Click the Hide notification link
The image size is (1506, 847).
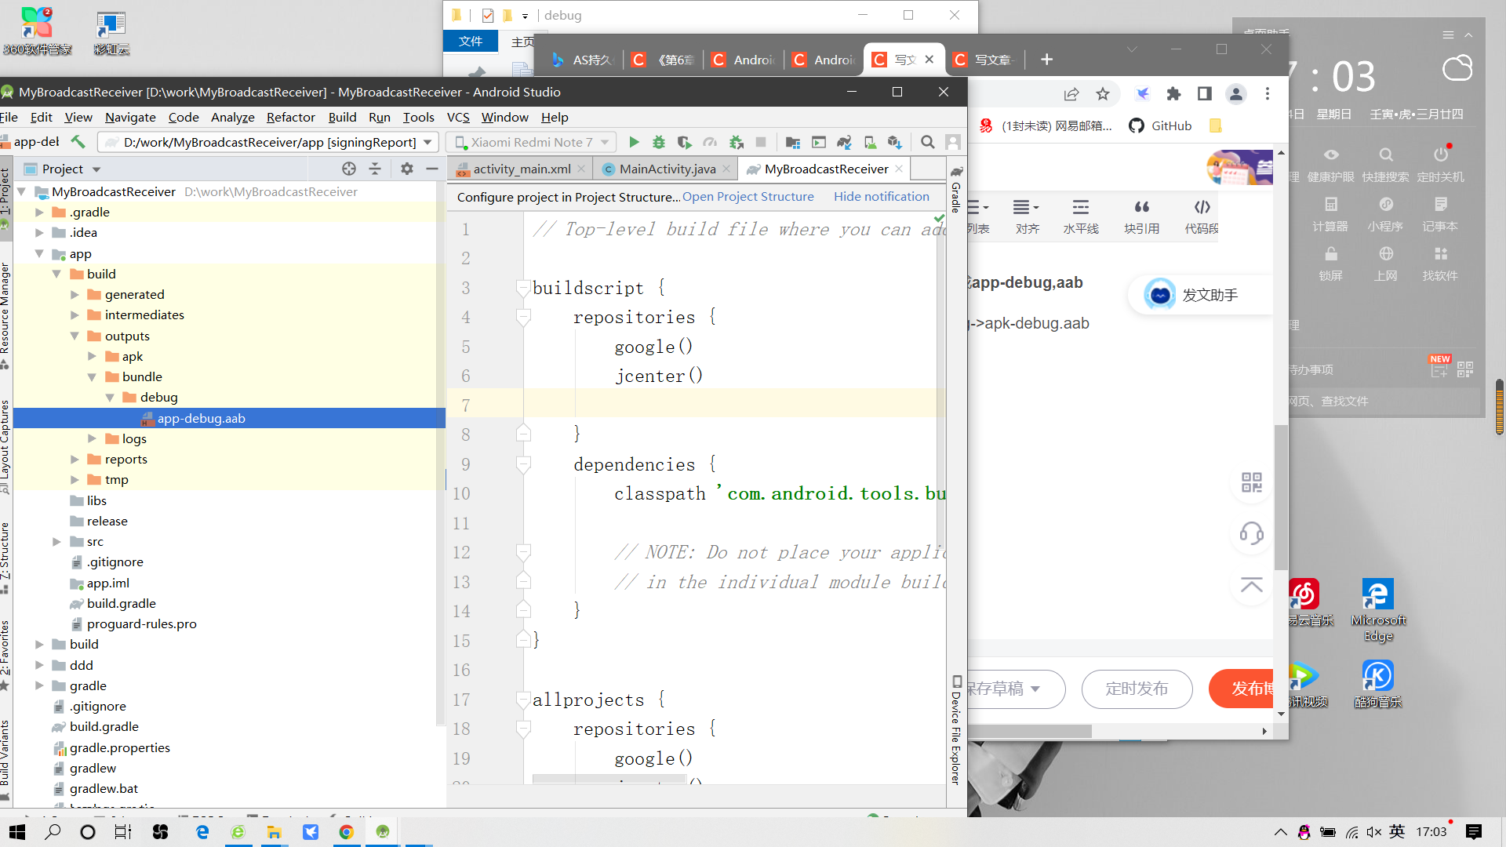point(882,197)
